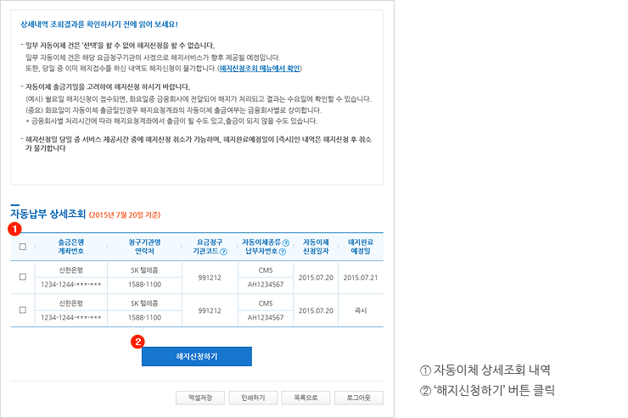Open the 해지신청조회 메뉴에서 확인 link
This screenshot has height=418, width=628.
click(259, 67)
